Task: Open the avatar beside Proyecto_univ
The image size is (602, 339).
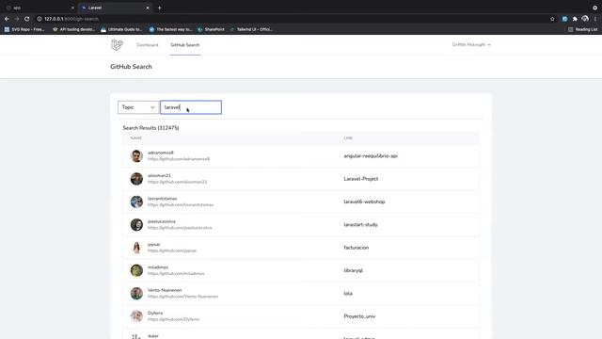Action: tap(136, 316)
